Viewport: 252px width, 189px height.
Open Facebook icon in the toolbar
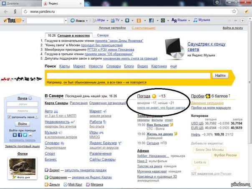[151, 20]
